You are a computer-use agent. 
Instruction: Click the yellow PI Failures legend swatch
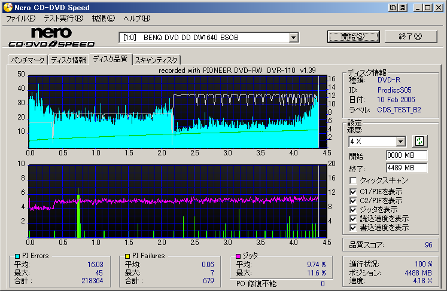coord(127,256)
